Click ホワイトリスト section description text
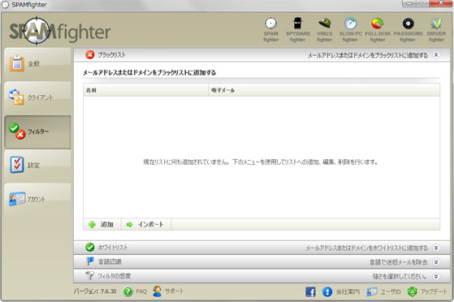This screenshot has width=454, height=302. point(366,248)
